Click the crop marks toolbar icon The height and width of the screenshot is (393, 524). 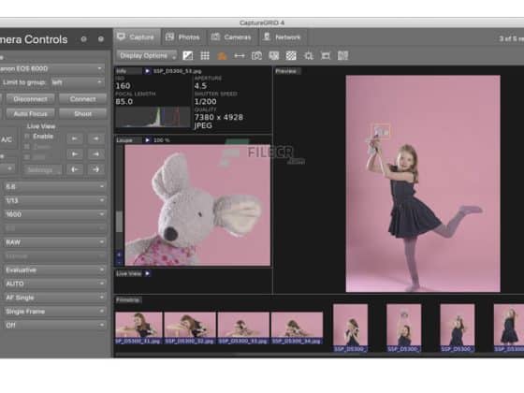tap(309, 56)
